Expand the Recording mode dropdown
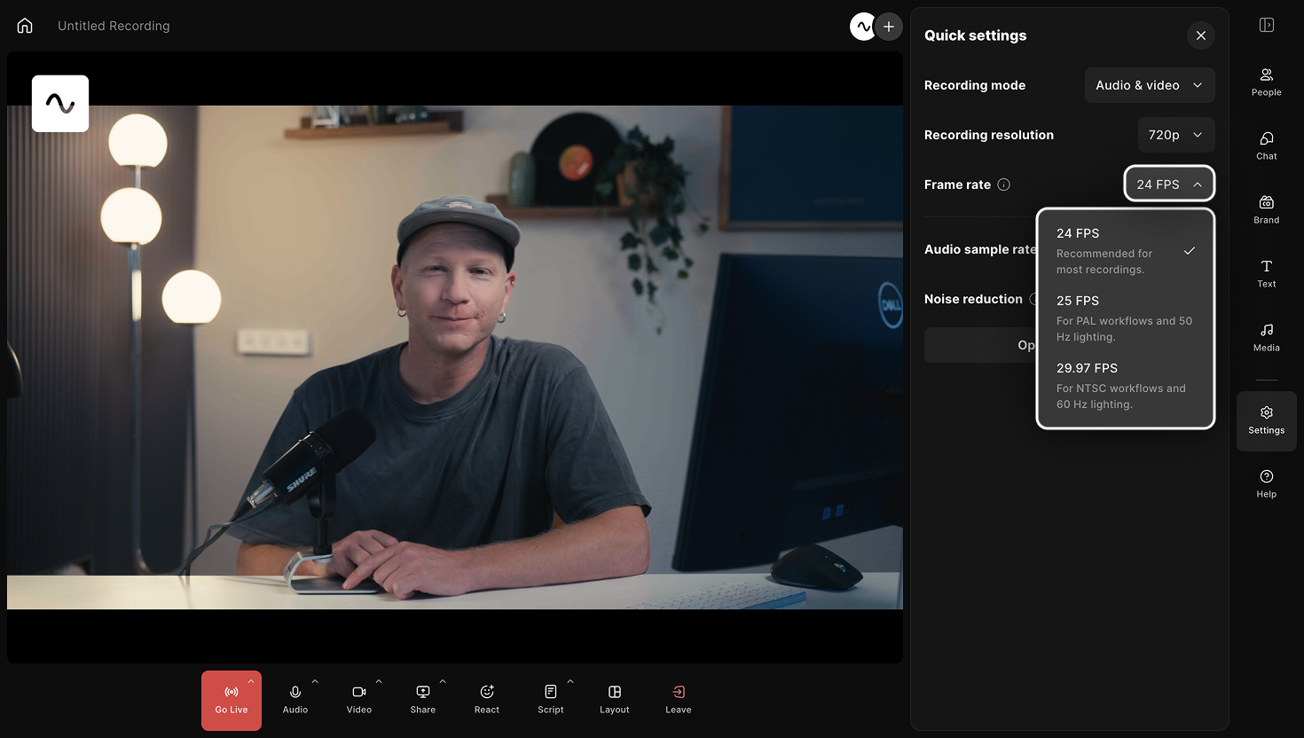The width and height of the screenshot is (1304, 738). 1150,85
